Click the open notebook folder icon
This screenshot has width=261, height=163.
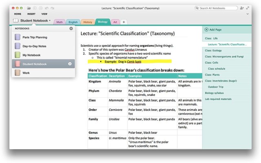click(x=29, y=8)
